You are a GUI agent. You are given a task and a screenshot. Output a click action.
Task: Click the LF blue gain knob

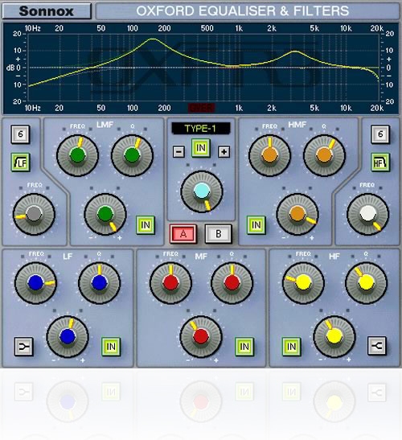pyautogui.click(x=68, y=337)
